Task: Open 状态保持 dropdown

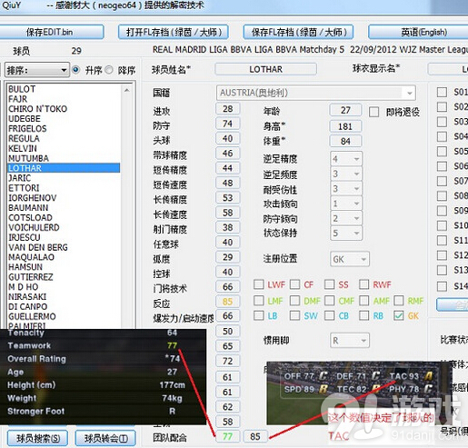Action: point(345,233)
